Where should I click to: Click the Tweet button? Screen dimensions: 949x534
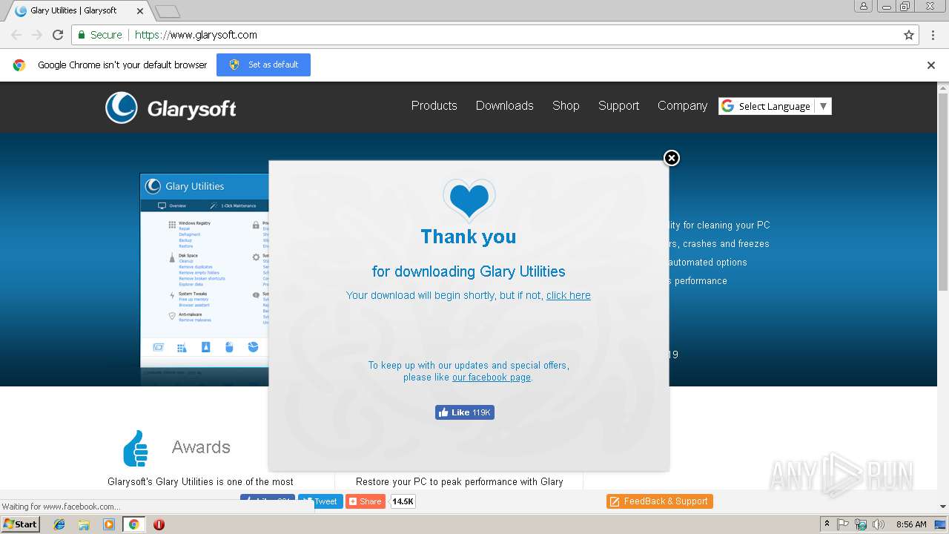click(x=320, y=501)
